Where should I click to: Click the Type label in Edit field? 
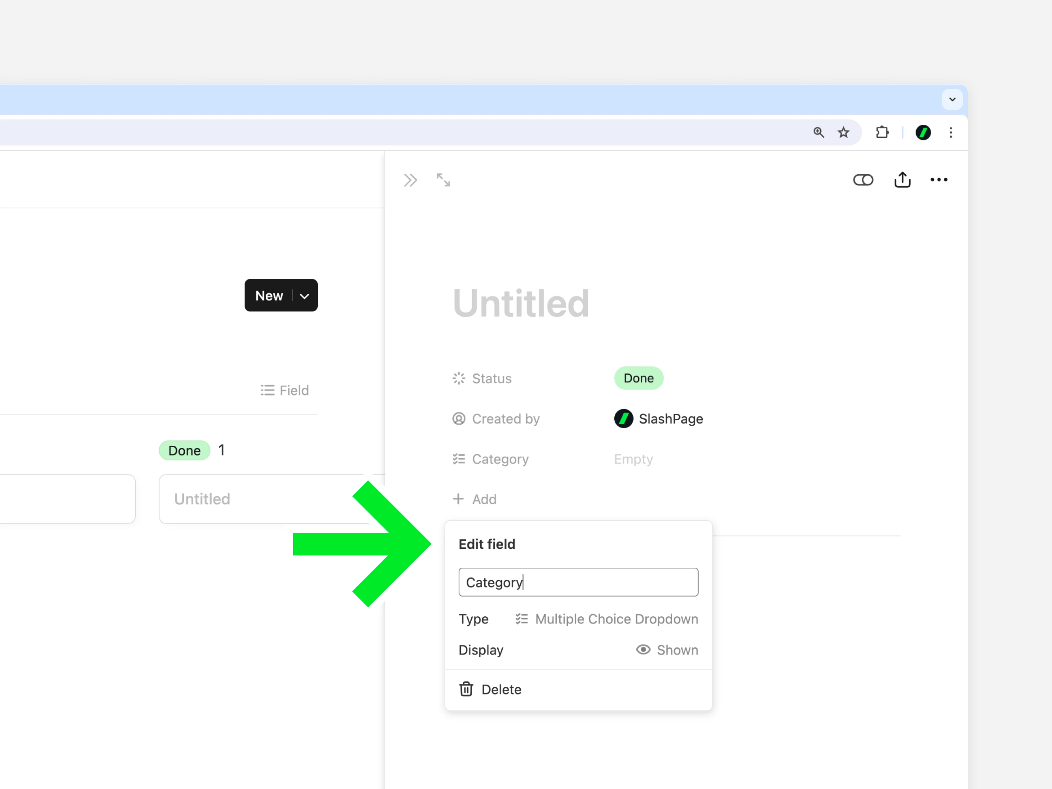click(x=473, y=619)
